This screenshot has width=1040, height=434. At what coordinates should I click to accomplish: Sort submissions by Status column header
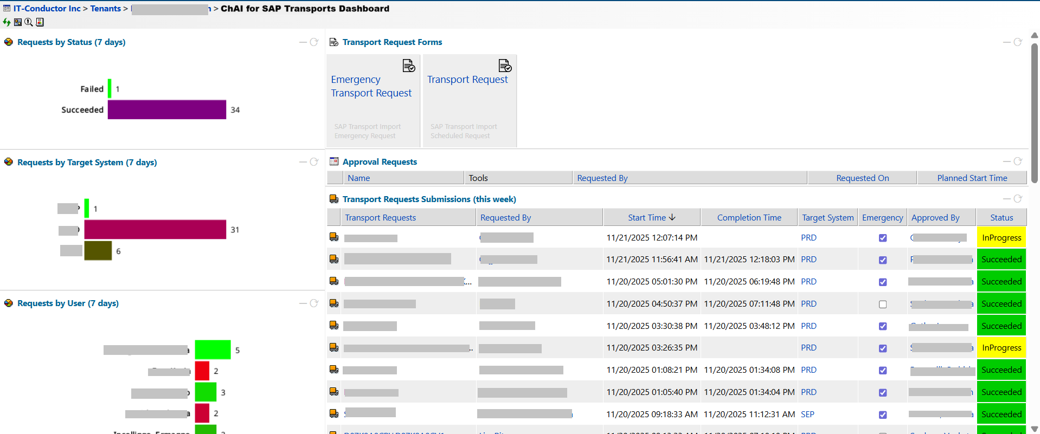[1001, 217]
